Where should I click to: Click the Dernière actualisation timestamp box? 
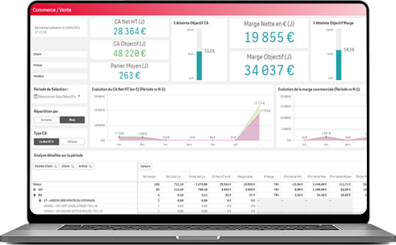tap(59, 28)
